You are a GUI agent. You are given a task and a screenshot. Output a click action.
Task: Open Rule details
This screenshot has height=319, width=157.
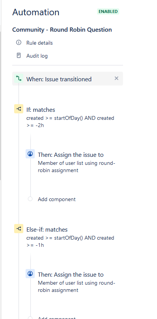(x=39, y=43)
